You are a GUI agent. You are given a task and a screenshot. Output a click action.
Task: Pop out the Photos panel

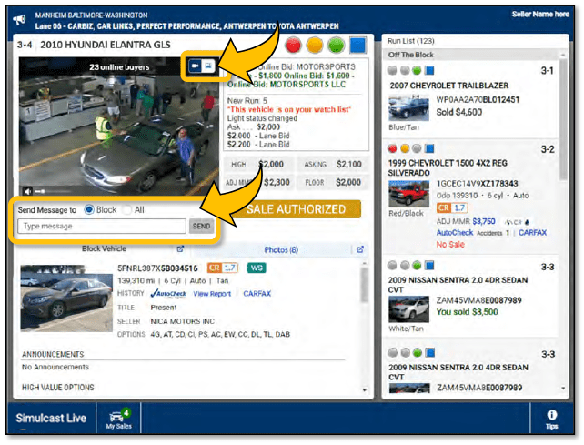click(361, 249)
